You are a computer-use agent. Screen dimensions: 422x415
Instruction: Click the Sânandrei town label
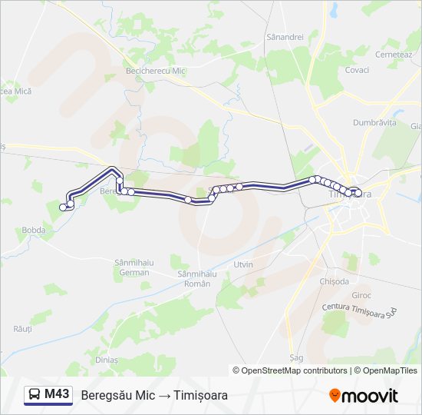click(x=285, y=37)
